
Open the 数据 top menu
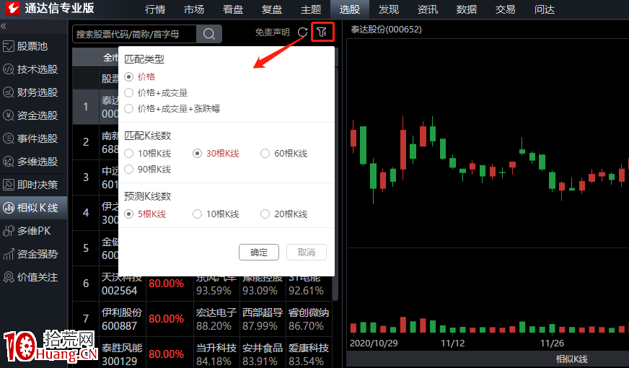(467, 9)
